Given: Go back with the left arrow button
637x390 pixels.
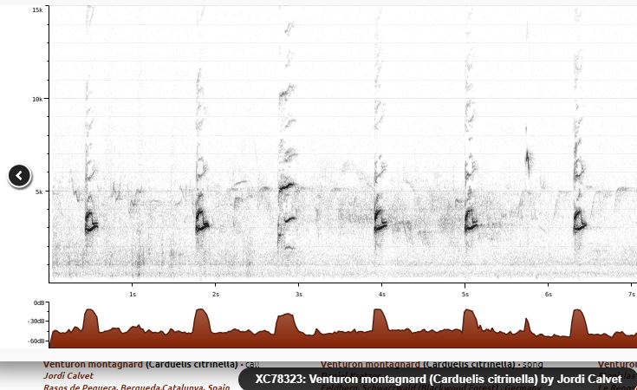Looking at the screenshot, I should coord(19,176).
